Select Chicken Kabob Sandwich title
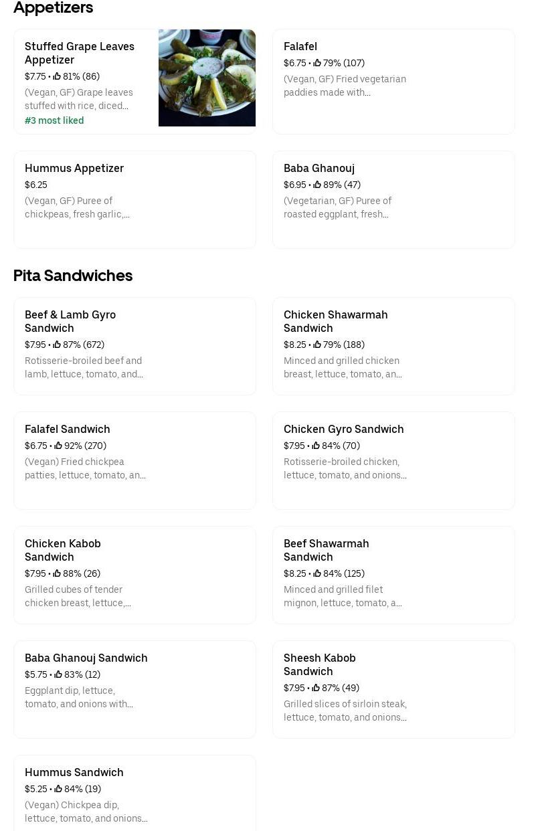Image resolution: width=538 pixels, height=831 pixels. (63, 550)
